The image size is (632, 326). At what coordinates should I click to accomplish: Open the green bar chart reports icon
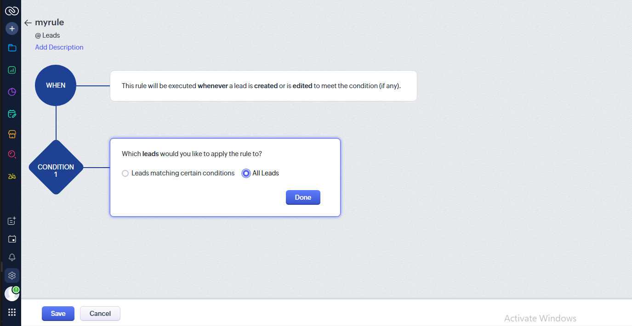coord(12,70)
